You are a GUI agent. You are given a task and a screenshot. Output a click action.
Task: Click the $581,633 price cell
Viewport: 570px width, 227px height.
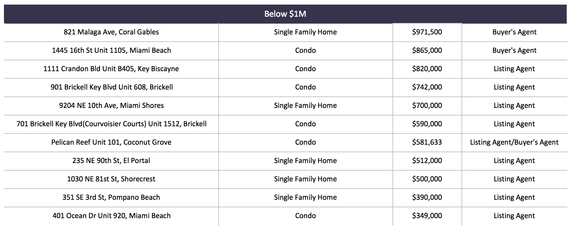pyautogui.click(x=427, y=142)
